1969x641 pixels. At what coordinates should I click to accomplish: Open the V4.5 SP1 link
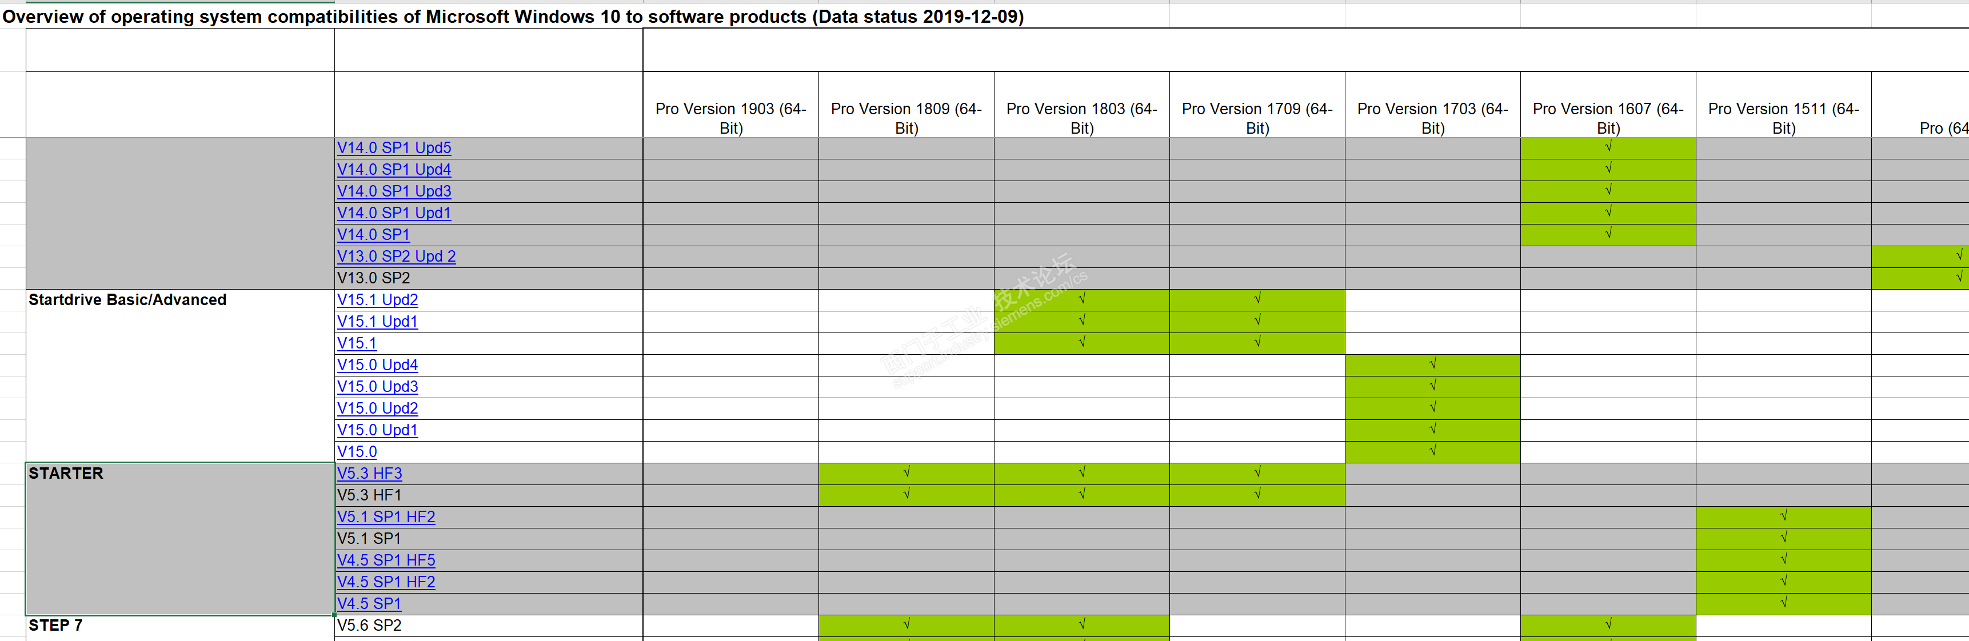click(369, 604)
